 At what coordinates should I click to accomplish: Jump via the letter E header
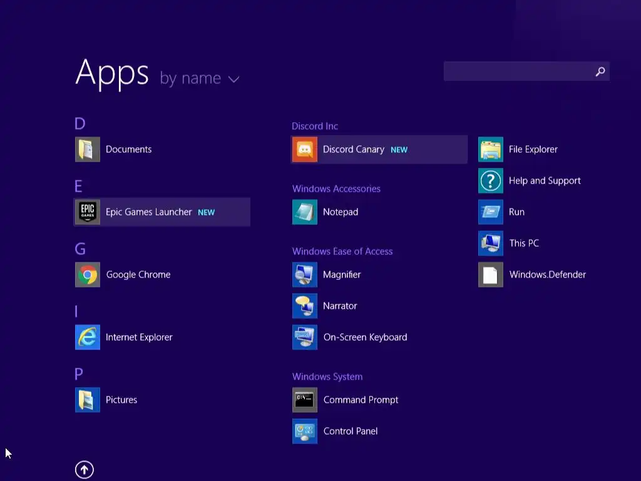pyautogui.click(x=78, y=186)
